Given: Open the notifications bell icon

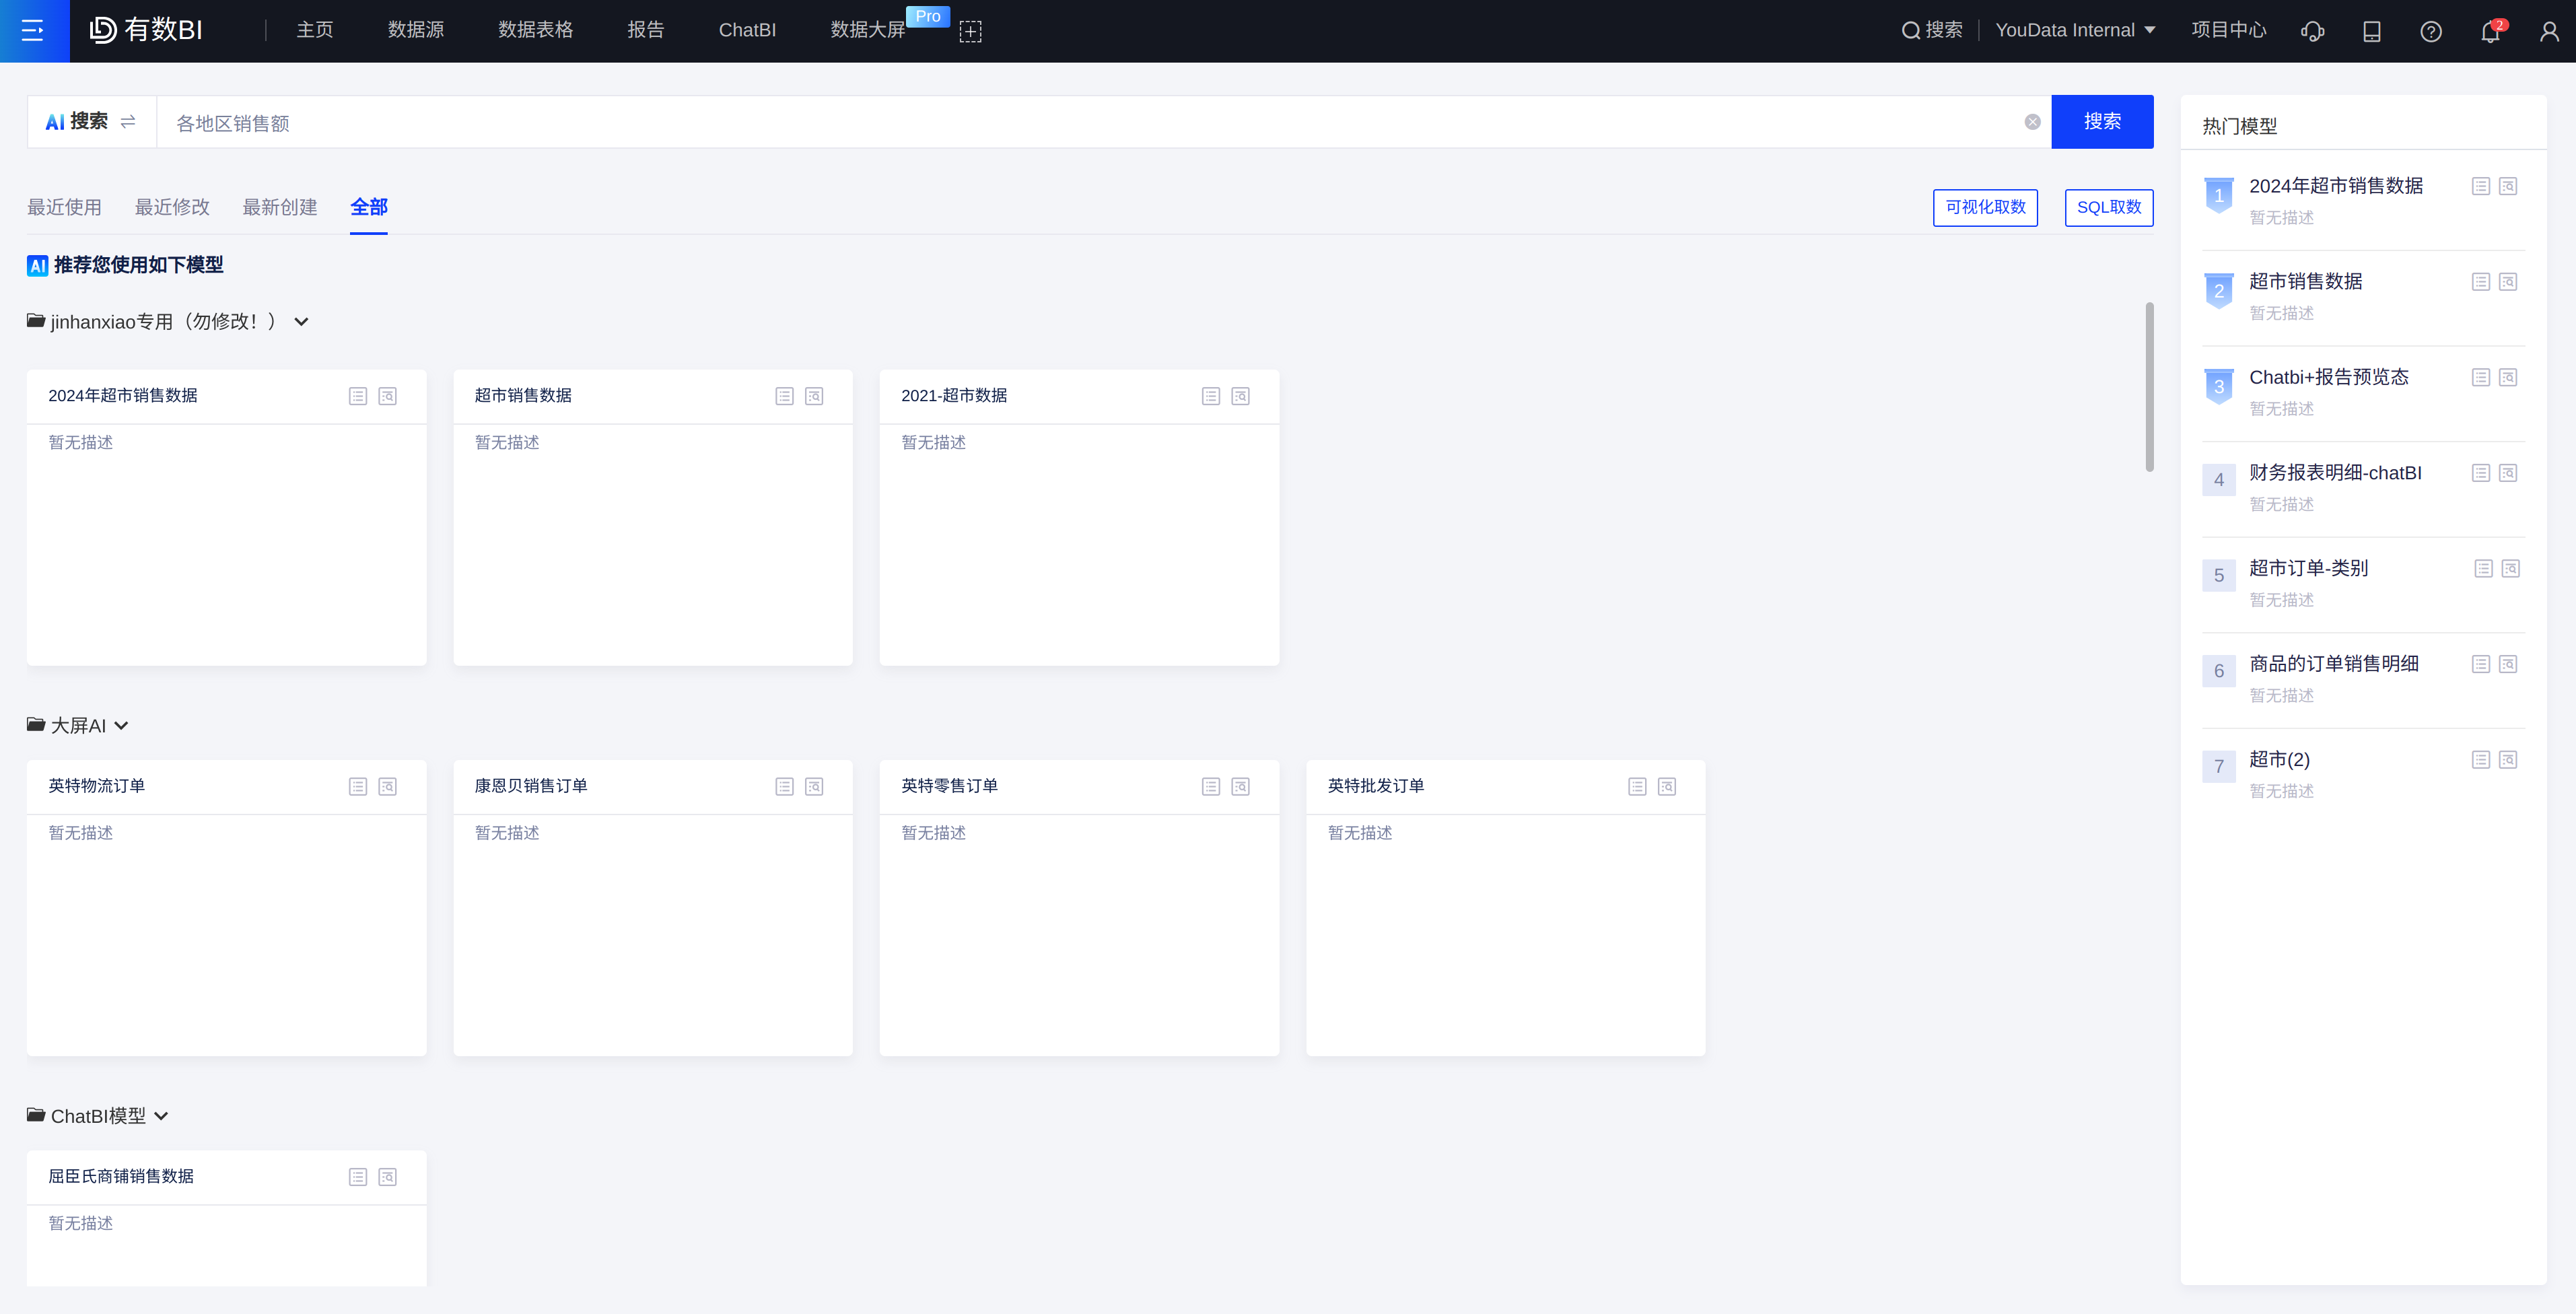Looking at the screenshot, I should tap(2490, 31).
